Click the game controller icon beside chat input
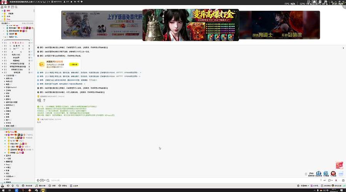Image resolution: width=346 pixels, height=192 pixels. [42, 180]
